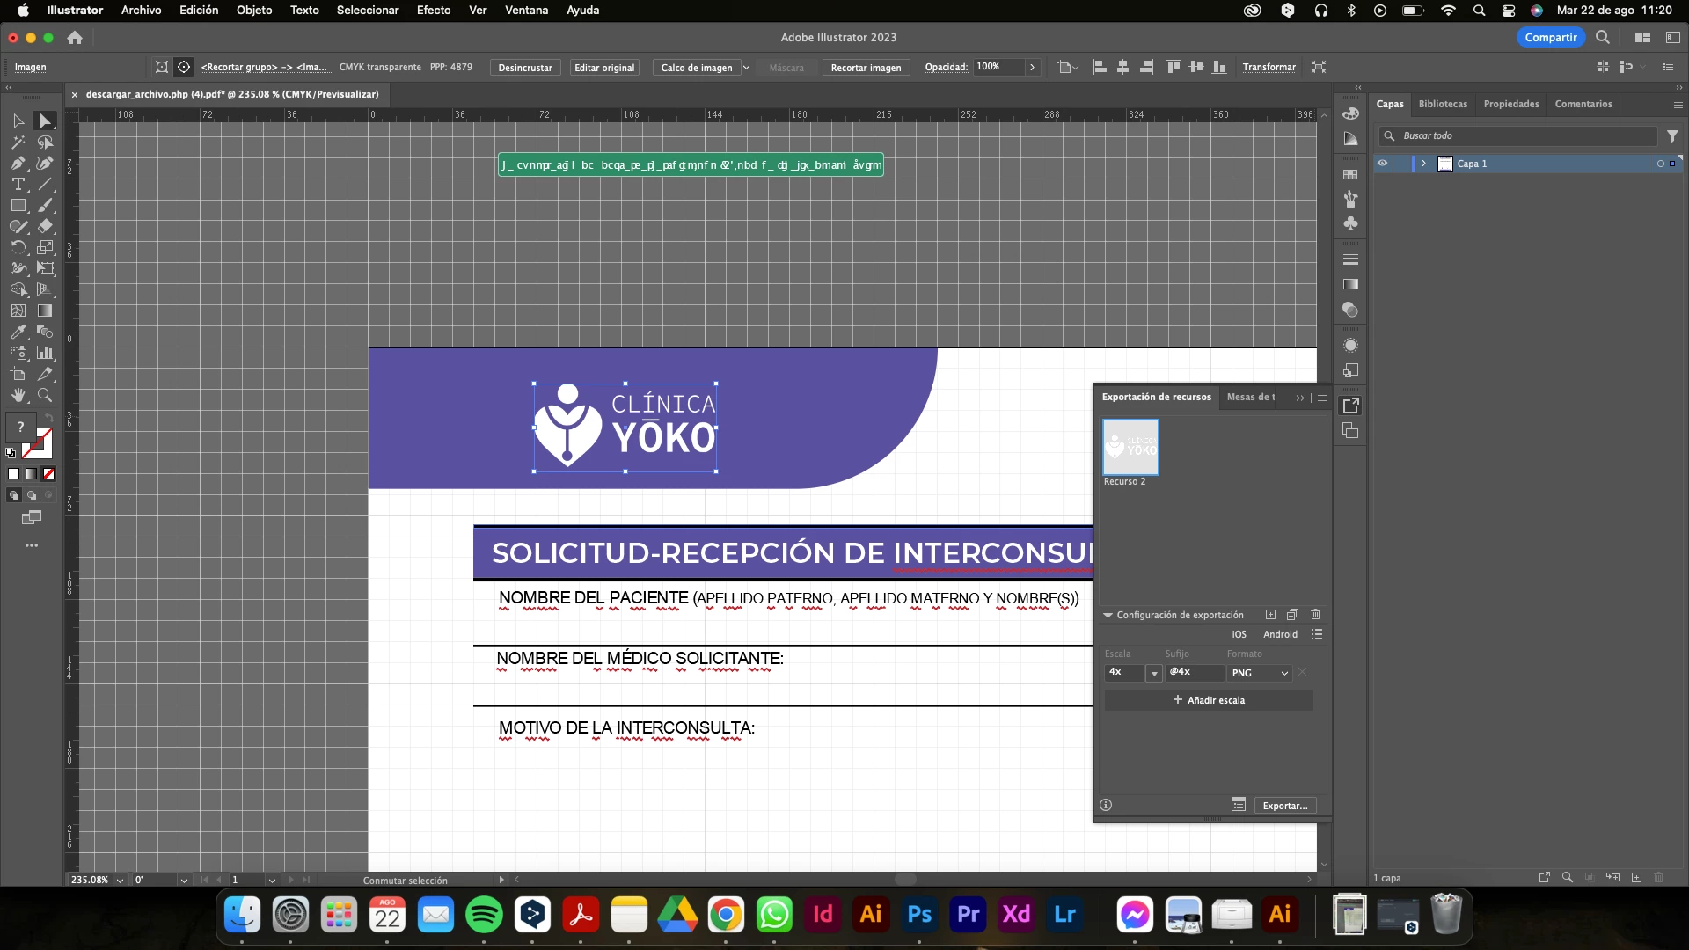Select the Gradient tool
1689x950 pixels.
[x=46, y=311]
